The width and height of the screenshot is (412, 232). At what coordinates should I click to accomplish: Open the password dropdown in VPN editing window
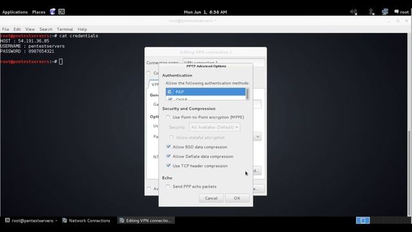pyautogui.click(x=257, y=137)
